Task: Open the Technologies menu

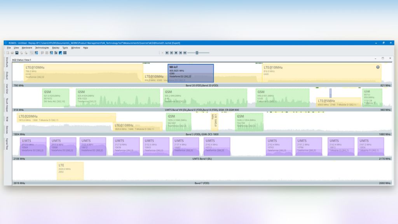Action: [x=42, y=47]
